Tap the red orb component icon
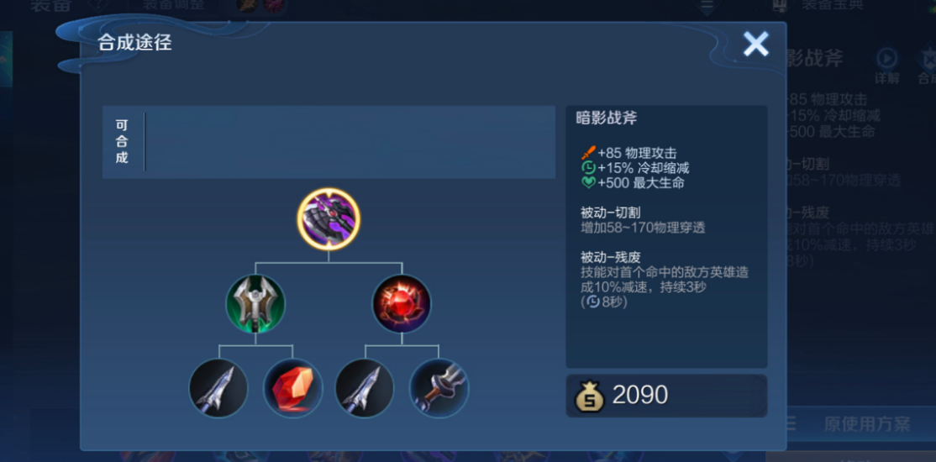Screen dimensions: 936x462 pos(402,304)
